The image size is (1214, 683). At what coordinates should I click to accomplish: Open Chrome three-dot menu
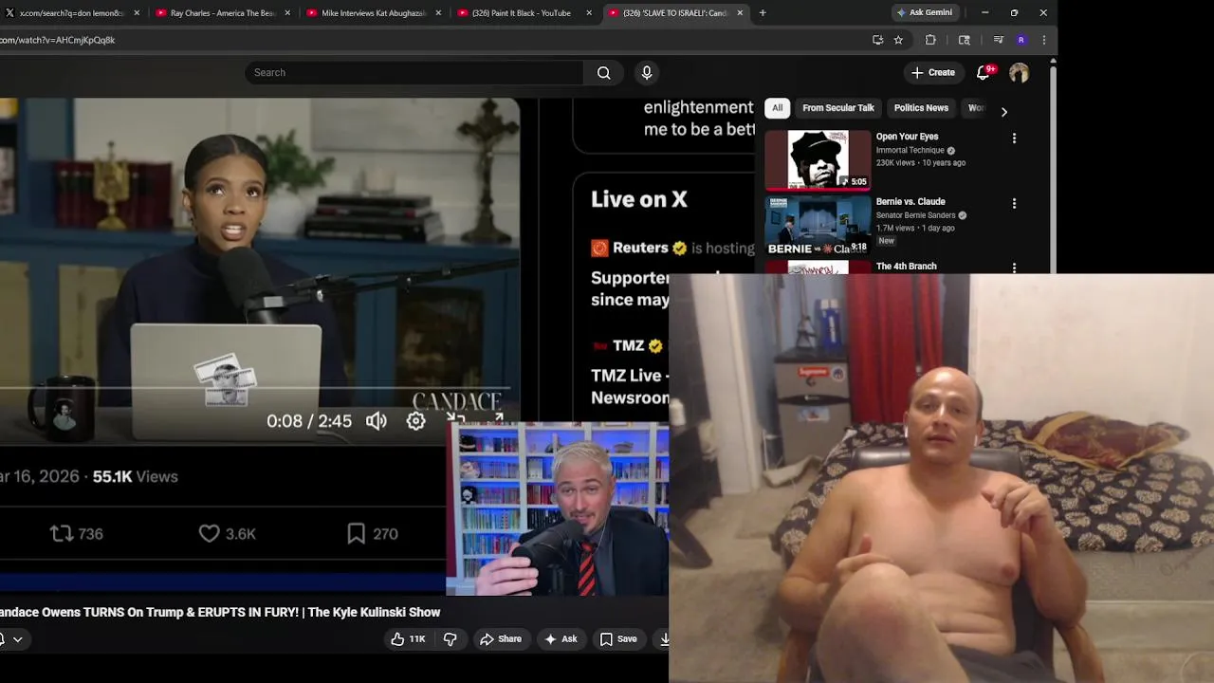tap(1043, 40)
